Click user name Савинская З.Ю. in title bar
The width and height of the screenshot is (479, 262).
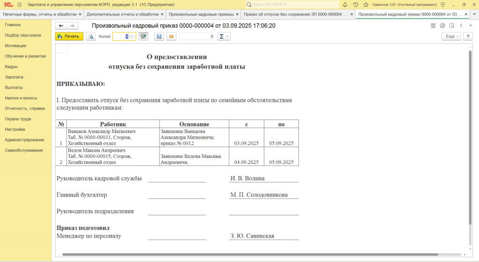tap(404, 5)
